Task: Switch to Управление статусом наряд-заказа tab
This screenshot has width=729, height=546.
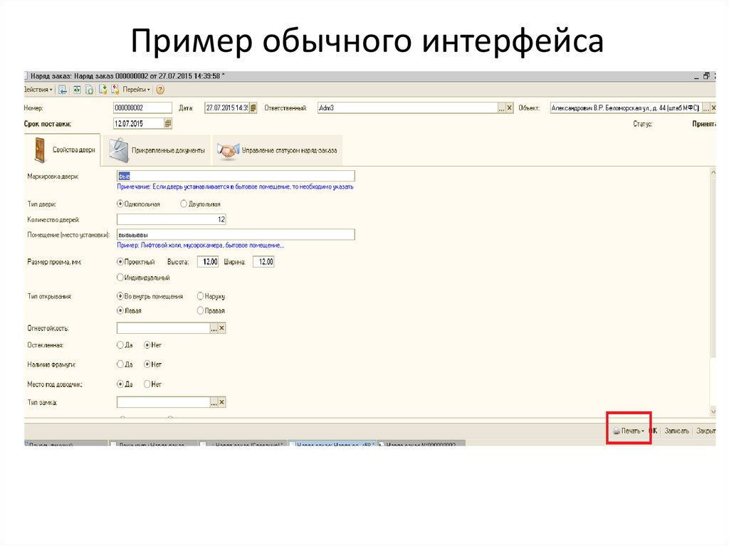Action: click(278, 150)
